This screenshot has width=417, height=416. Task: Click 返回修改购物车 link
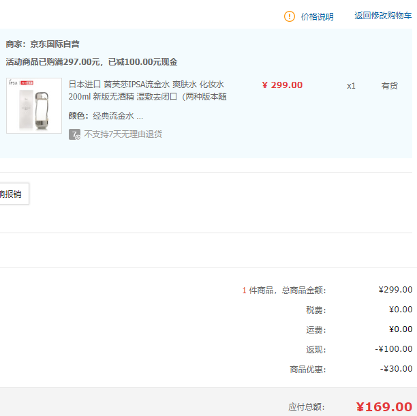click(x=383, y=16)
